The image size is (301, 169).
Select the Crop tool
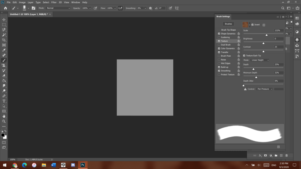pyautogui.click(x=4, y=40)
